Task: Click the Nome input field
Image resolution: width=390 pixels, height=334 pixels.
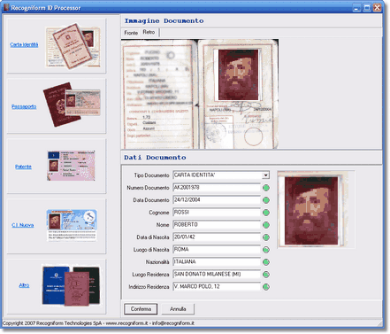Action: 217,225
